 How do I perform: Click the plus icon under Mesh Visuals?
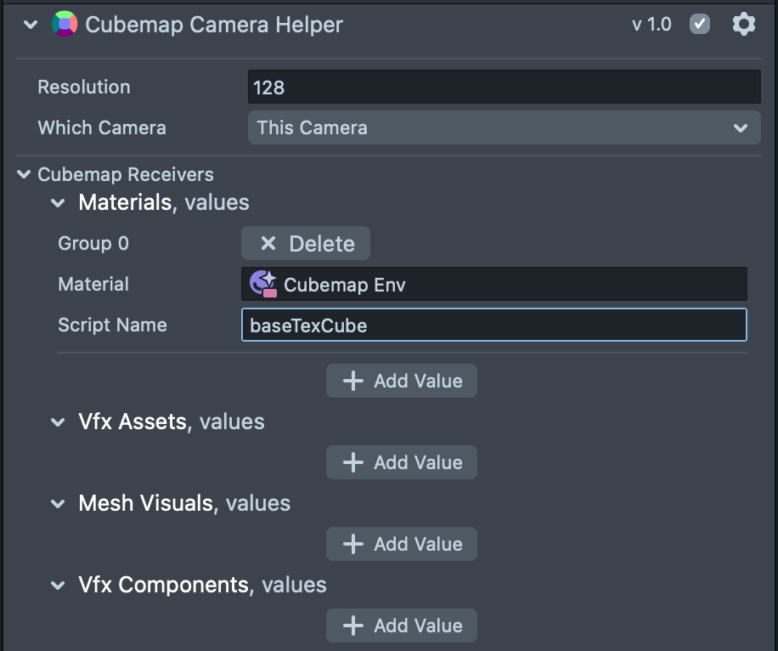(352, 544)
